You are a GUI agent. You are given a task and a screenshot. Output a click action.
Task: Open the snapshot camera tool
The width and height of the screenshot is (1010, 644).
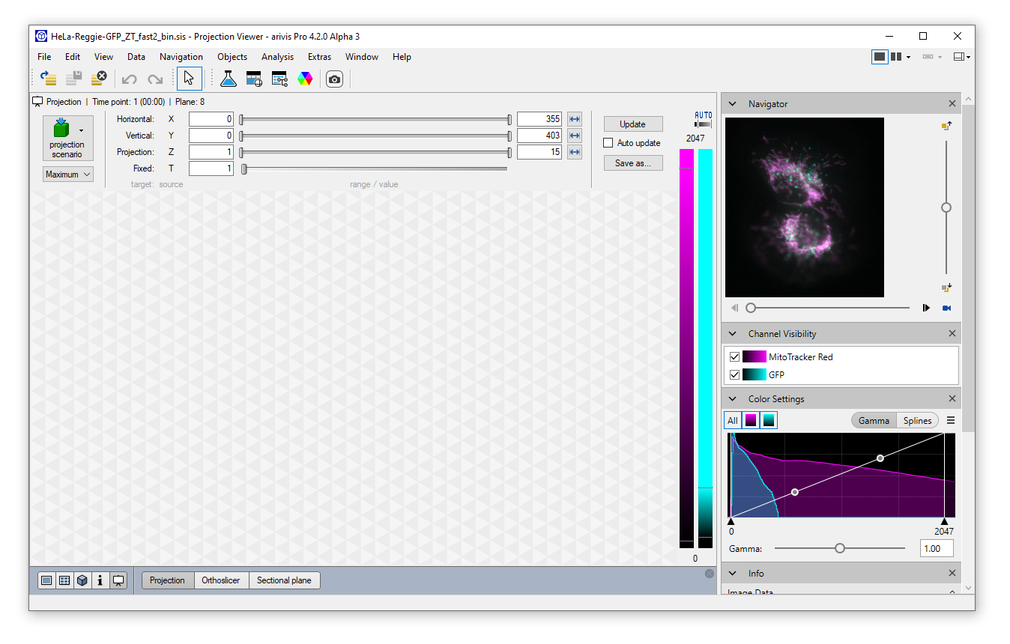[x=334, y=78]
